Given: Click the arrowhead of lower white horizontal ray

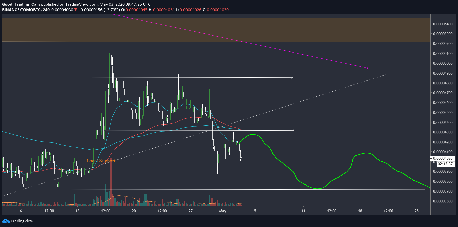Looking at the screenshot, I should [x=293, y=130].
